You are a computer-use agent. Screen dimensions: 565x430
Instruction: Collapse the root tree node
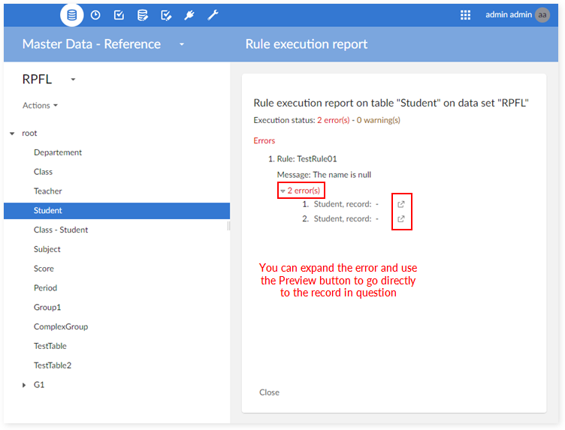[x=12, y=134]
